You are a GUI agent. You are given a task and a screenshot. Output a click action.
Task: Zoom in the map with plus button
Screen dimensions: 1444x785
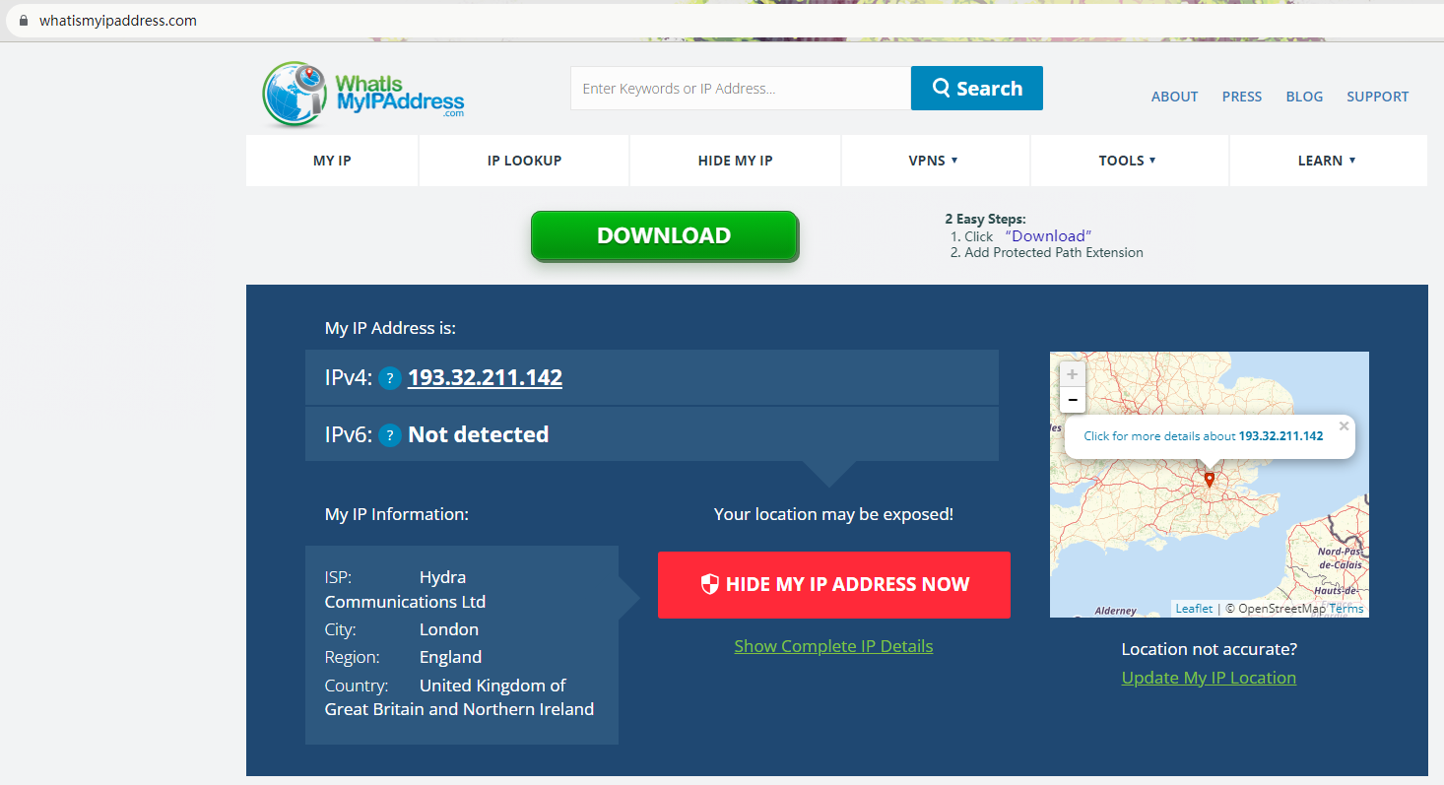click(1073, 374)
